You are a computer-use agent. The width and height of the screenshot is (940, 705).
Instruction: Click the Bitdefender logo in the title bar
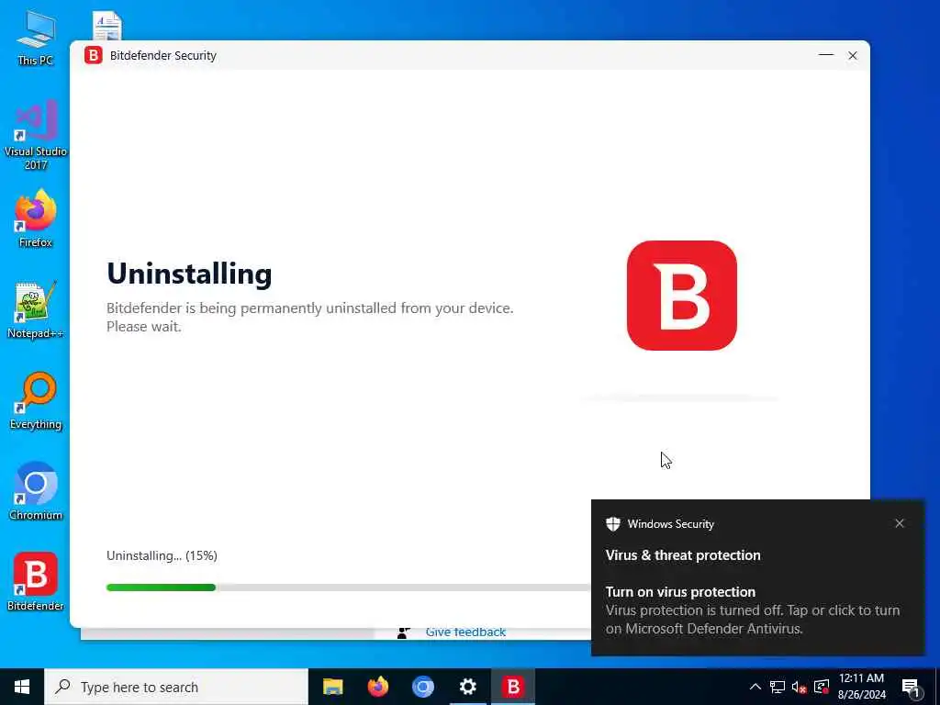[x=93, y=55]
